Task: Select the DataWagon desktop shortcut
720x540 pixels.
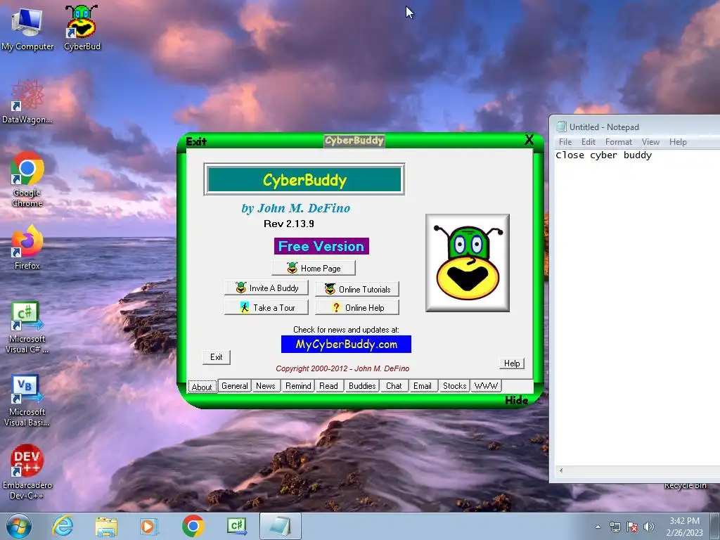Action: coord(27,101)
